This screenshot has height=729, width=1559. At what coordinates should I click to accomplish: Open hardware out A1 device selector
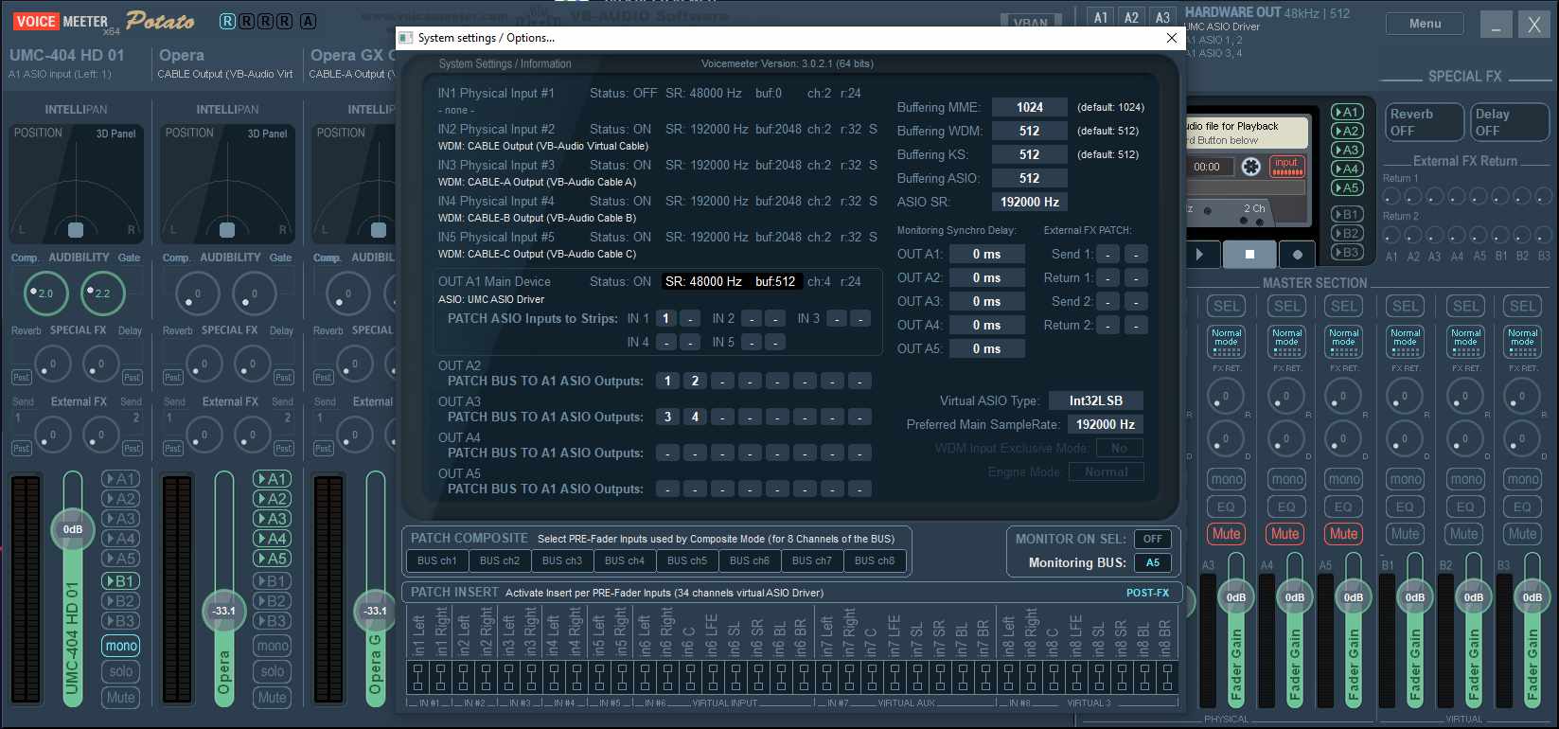pyautogui.click(x=1101, y=17)
